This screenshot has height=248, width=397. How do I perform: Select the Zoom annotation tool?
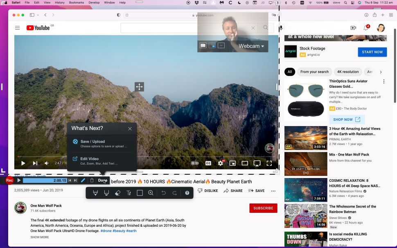click(151, 193)
